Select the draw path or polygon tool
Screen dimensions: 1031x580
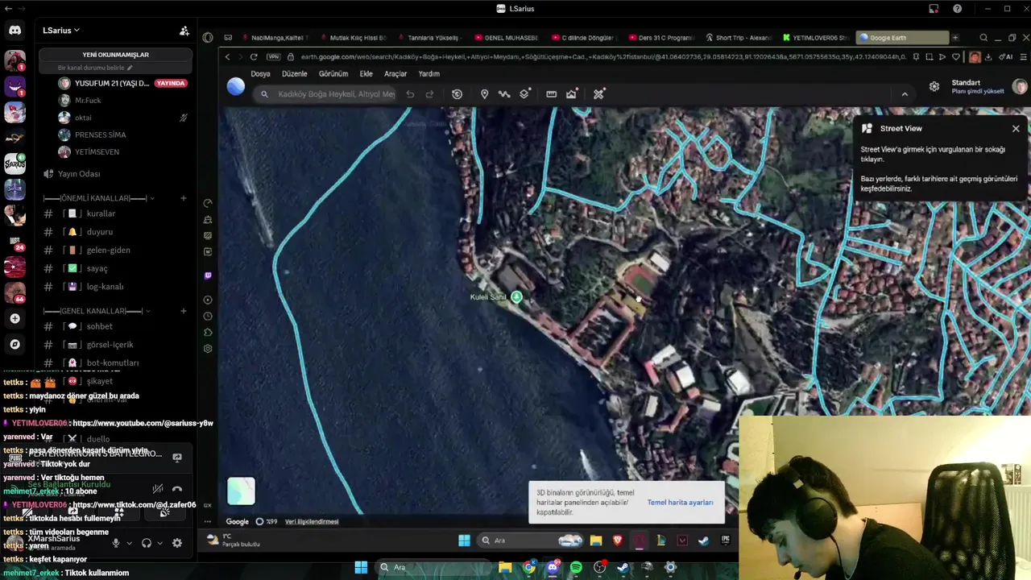504,94
